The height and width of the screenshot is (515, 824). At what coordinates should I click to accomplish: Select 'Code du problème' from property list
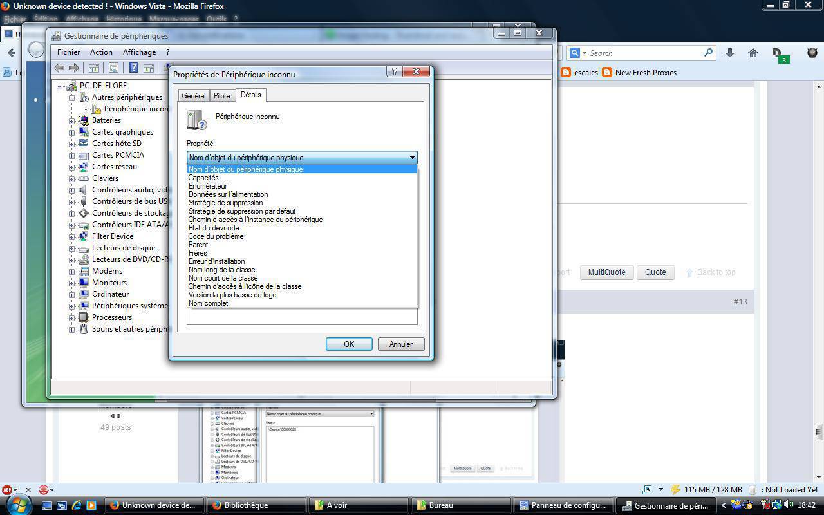click(x=216, y=236)
